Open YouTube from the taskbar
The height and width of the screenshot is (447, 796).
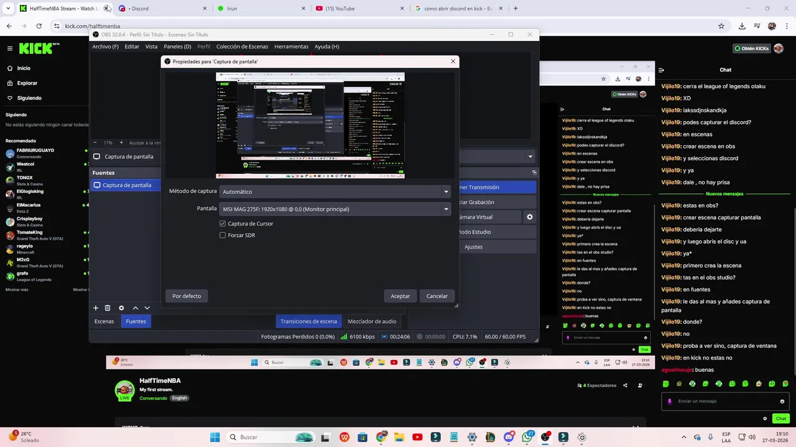[417, 437]
